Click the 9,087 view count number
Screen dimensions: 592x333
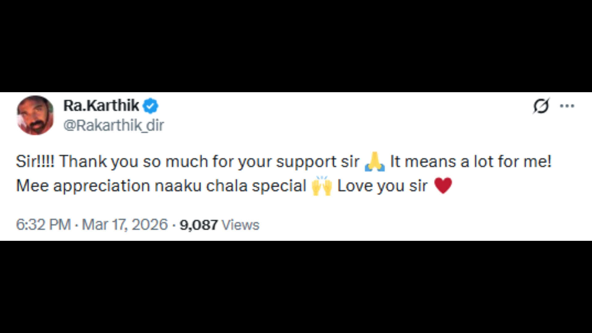199,225
